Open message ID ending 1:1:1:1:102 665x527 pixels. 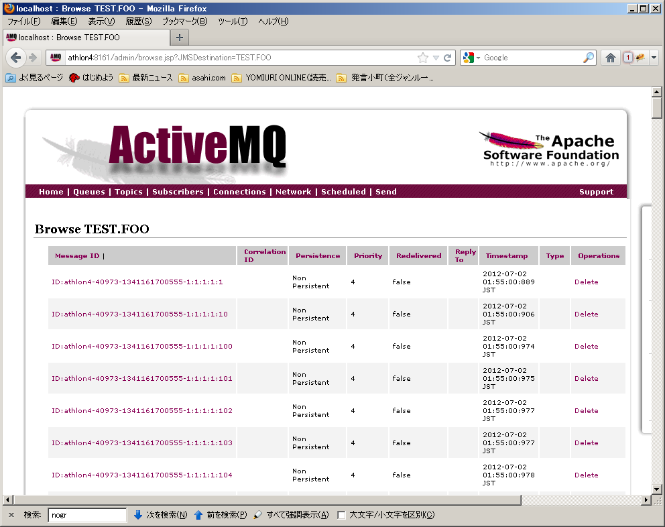142,411
